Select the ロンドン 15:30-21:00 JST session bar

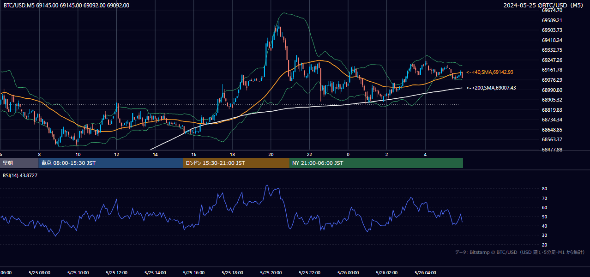click(236, 163)
